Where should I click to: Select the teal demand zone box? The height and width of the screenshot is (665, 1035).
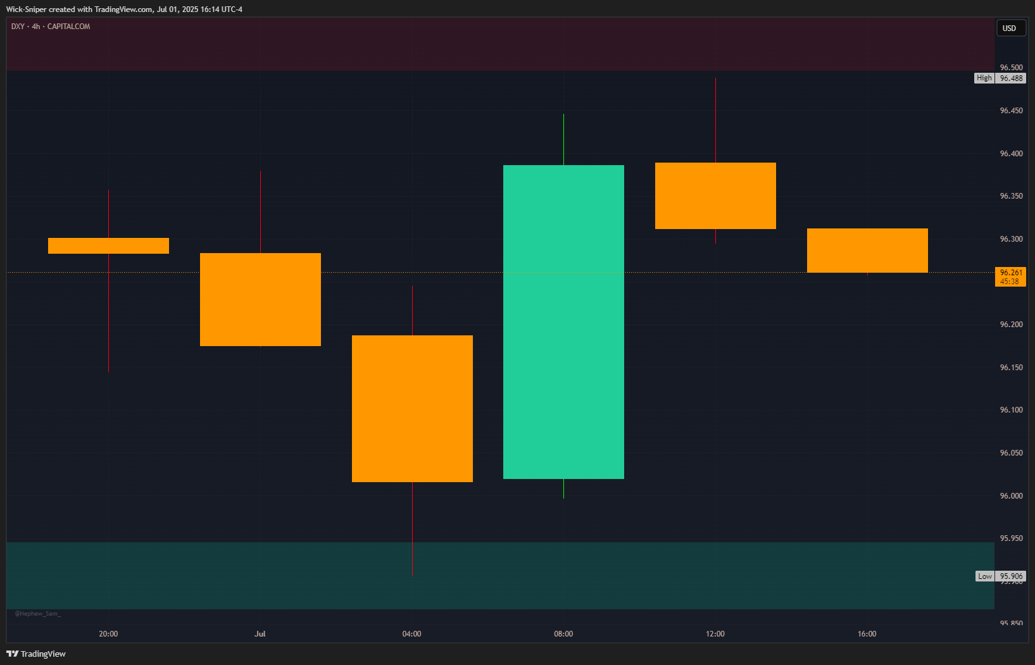[x=500, y=576]
